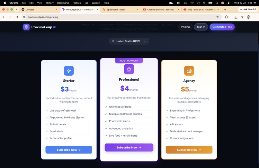The height and width of the screenshot is (168, 259).
Task: Click the $4 Professional price
Action: tap(125, 88)
